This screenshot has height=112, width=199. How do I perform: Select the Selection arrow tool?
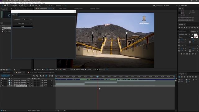coord(2,6)
